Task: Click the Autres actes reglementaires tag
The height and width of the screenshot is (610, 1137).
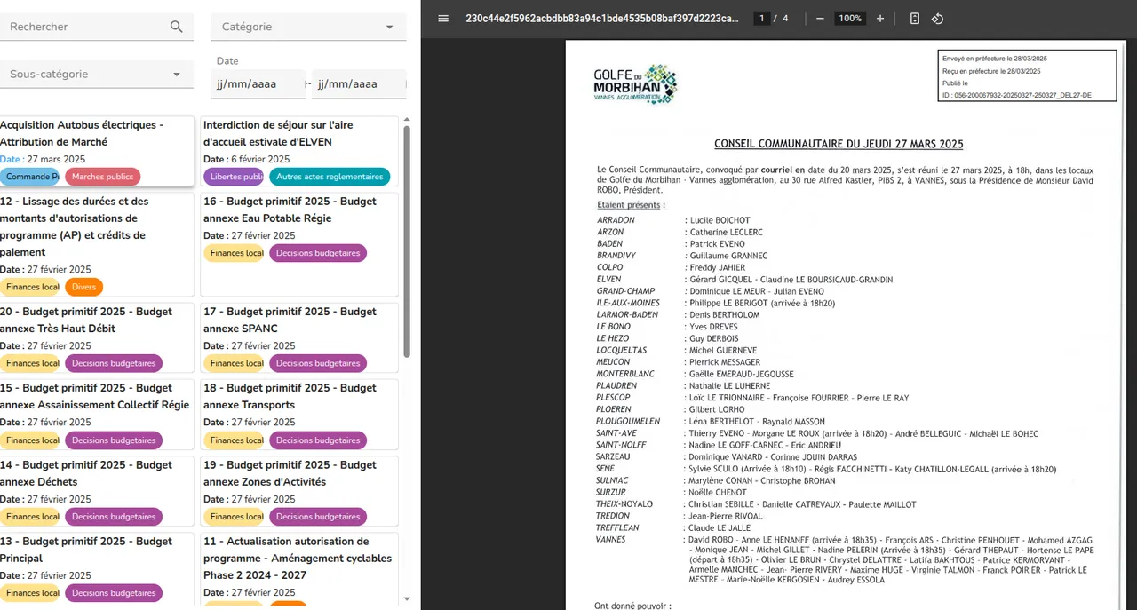Action: coord(330,177)
